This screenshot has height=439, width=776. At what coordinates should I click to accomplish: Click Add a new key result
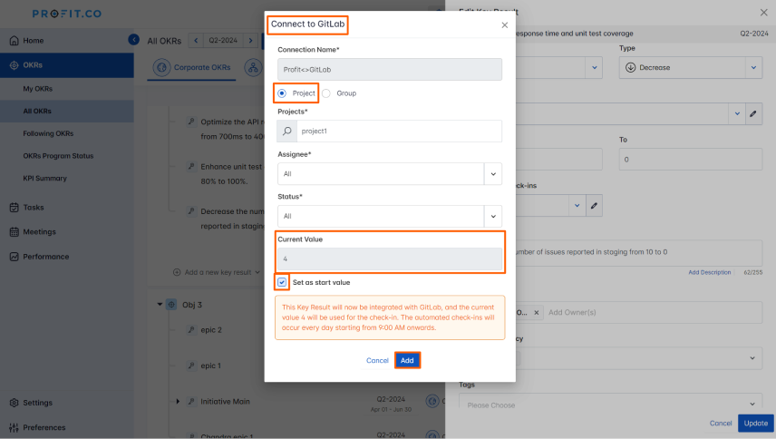click(x=217, y=272)
